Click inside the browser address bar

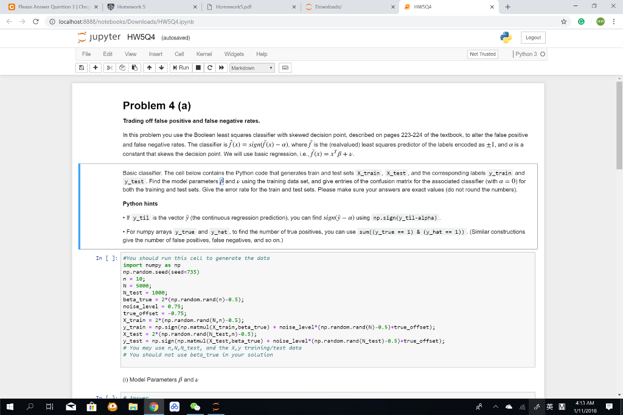point(183,20)
